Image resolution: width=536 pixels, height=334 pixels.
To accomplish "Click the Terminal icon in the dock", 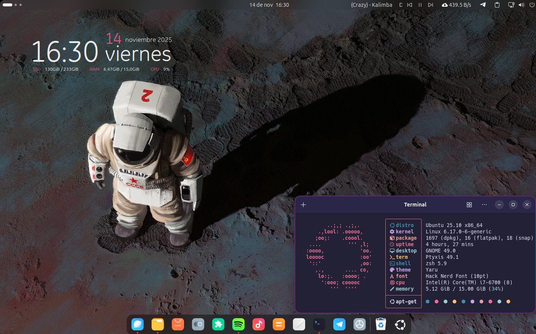I will [319, 324].
